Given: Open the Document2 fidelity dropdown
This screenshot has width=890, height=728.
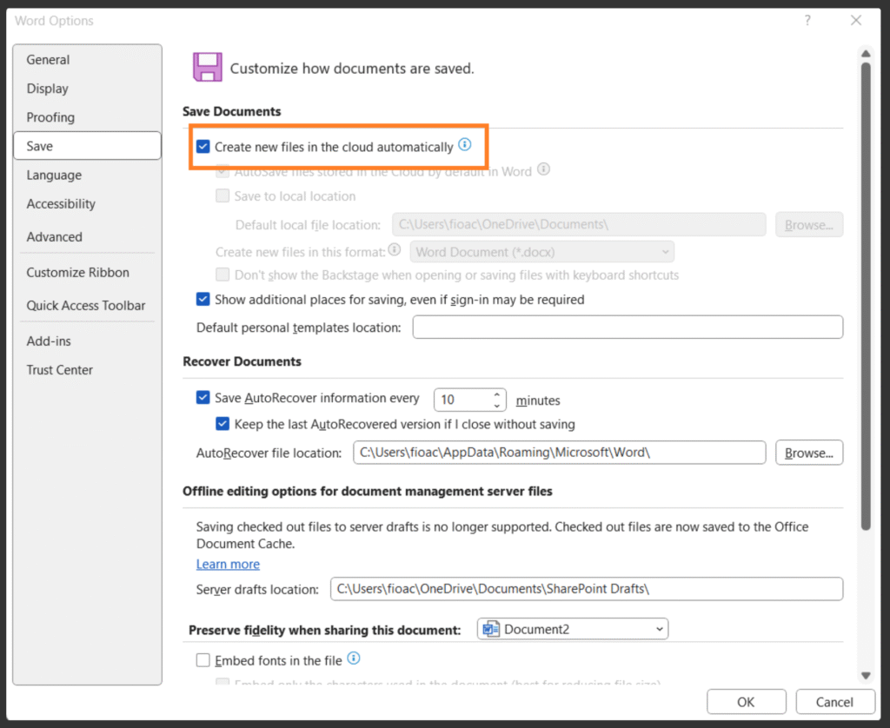Looking at the screenshot, I should coord(573,629).
